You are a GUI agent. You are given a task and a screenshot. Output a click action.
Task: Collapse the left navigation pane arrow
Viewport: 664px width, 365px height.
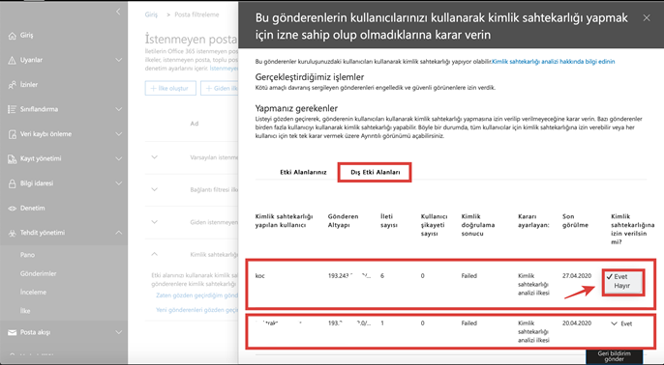[x=118, y=12]
